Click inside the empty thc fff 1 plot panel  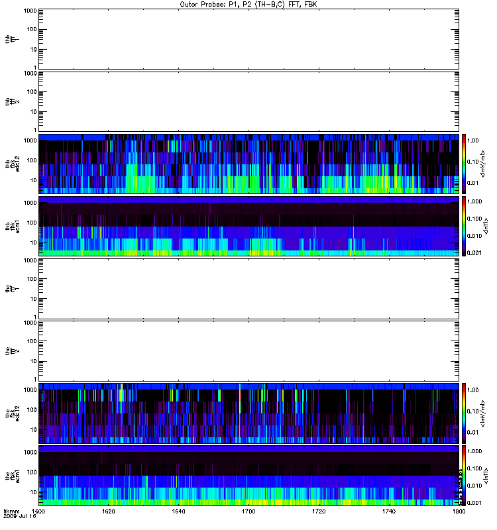tap(248, 289)
